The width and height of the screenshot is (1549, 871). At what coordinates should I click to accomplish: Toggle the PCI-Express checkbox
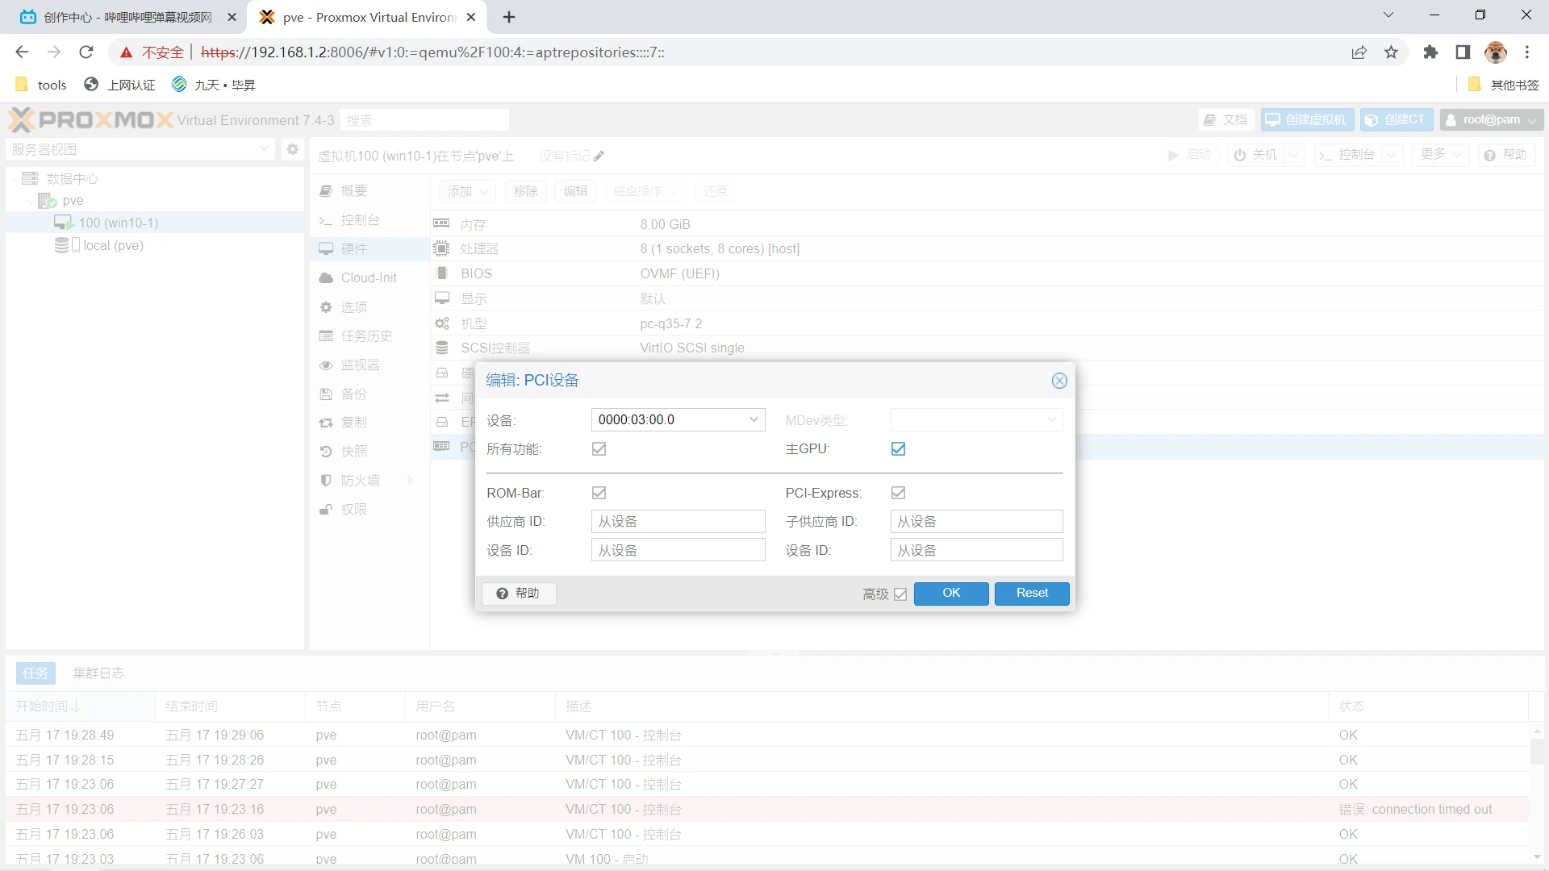pos(898,493)
